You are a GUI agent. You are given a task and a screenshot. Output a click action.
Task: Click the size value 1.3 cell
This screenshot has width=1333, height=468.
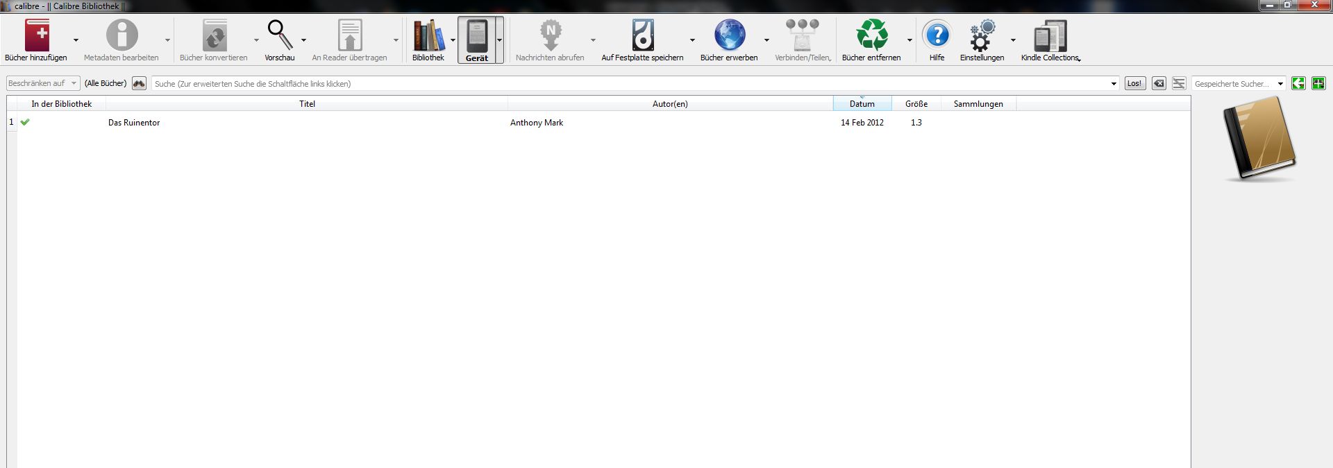pos(916,123)
